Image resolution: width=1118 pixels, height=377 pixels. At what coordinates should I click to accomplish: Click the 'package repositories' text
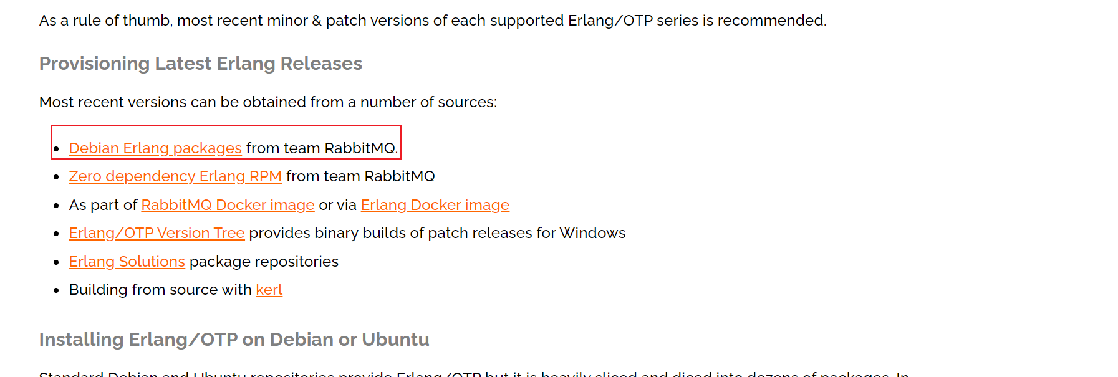[264, 262]
